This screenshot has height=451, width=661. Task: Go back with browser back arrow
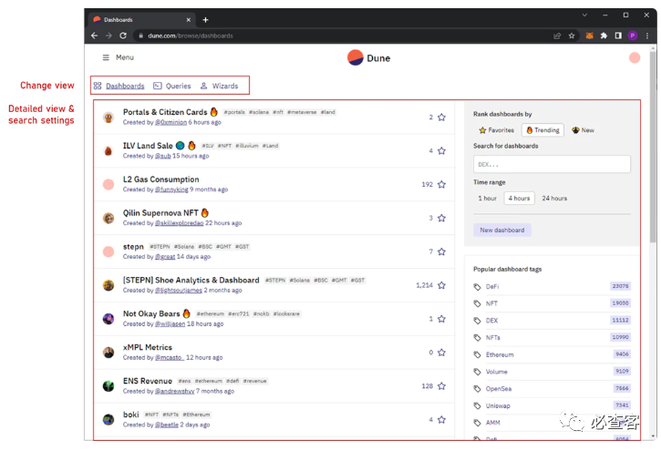[x=95, y=36]
